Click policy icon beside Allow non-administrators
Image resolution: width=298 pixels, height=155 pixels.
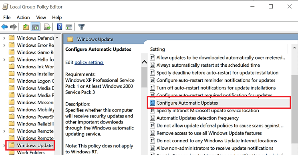tap(152, 148)
